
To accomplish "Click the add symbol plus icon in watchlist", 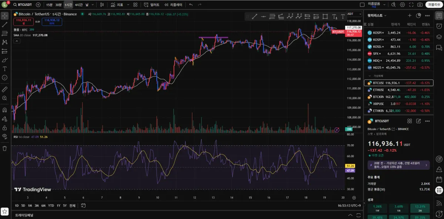I will pos(410,16).
